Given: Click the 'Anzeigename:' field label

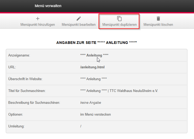Looking at the screenshot, I should [x=19, y=55].
